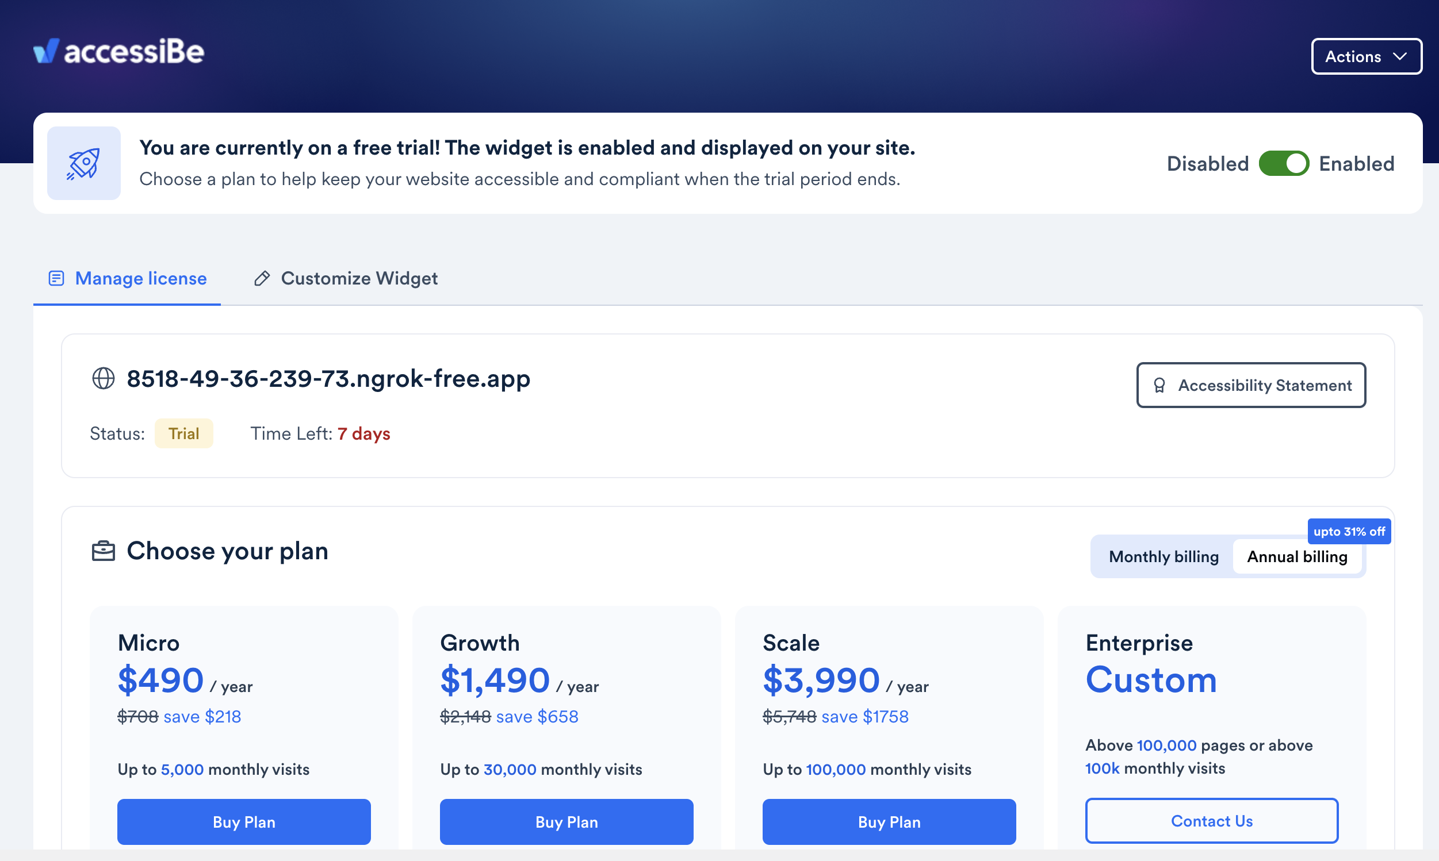Viewport: 1439px width, 861px height.
Task: Click the Manage license document icon
Action: click(56, 279)
